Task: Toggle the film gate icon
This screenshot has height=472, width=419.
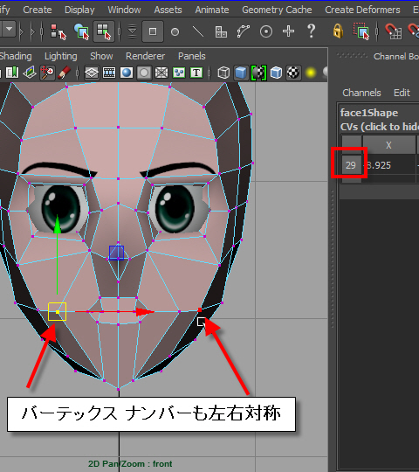Action: [x=109, y=73]
